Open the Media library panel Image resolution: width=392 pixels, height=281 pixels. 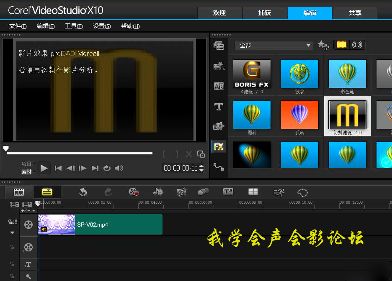[x=219, y=46]
